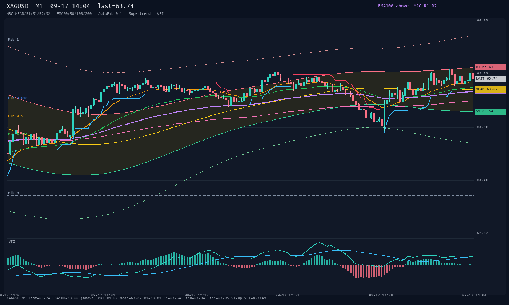
Task: Select the VFI entry in the top legend
Action: (x=160, y=14)
